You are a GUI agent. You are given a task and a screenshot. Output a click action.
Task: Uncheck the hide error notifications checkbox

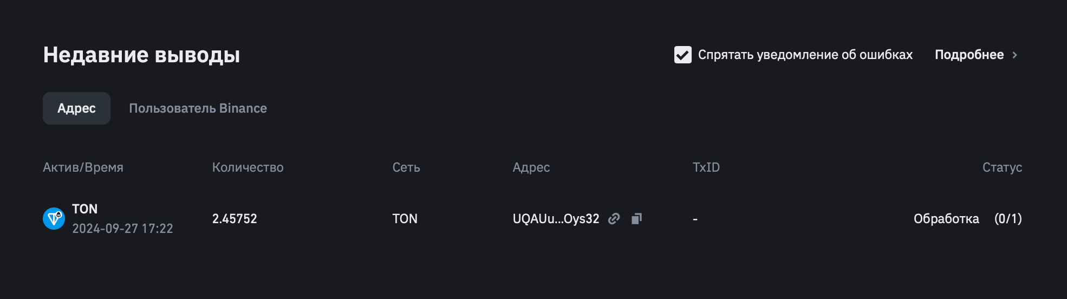tap(682, 55)
